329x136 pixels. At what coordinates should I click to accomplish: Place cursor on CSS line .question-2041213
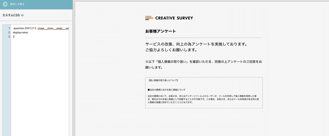coord(41,28)
